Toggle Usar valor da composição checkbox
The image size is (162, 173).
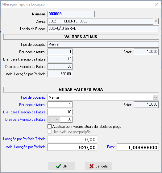(x=50, y=132)
